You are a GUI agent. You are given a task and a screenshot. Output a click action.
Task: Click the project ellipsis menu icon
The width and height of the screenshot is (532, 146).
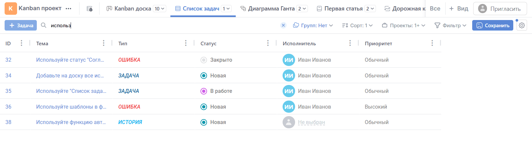click(x=68, y=9)
